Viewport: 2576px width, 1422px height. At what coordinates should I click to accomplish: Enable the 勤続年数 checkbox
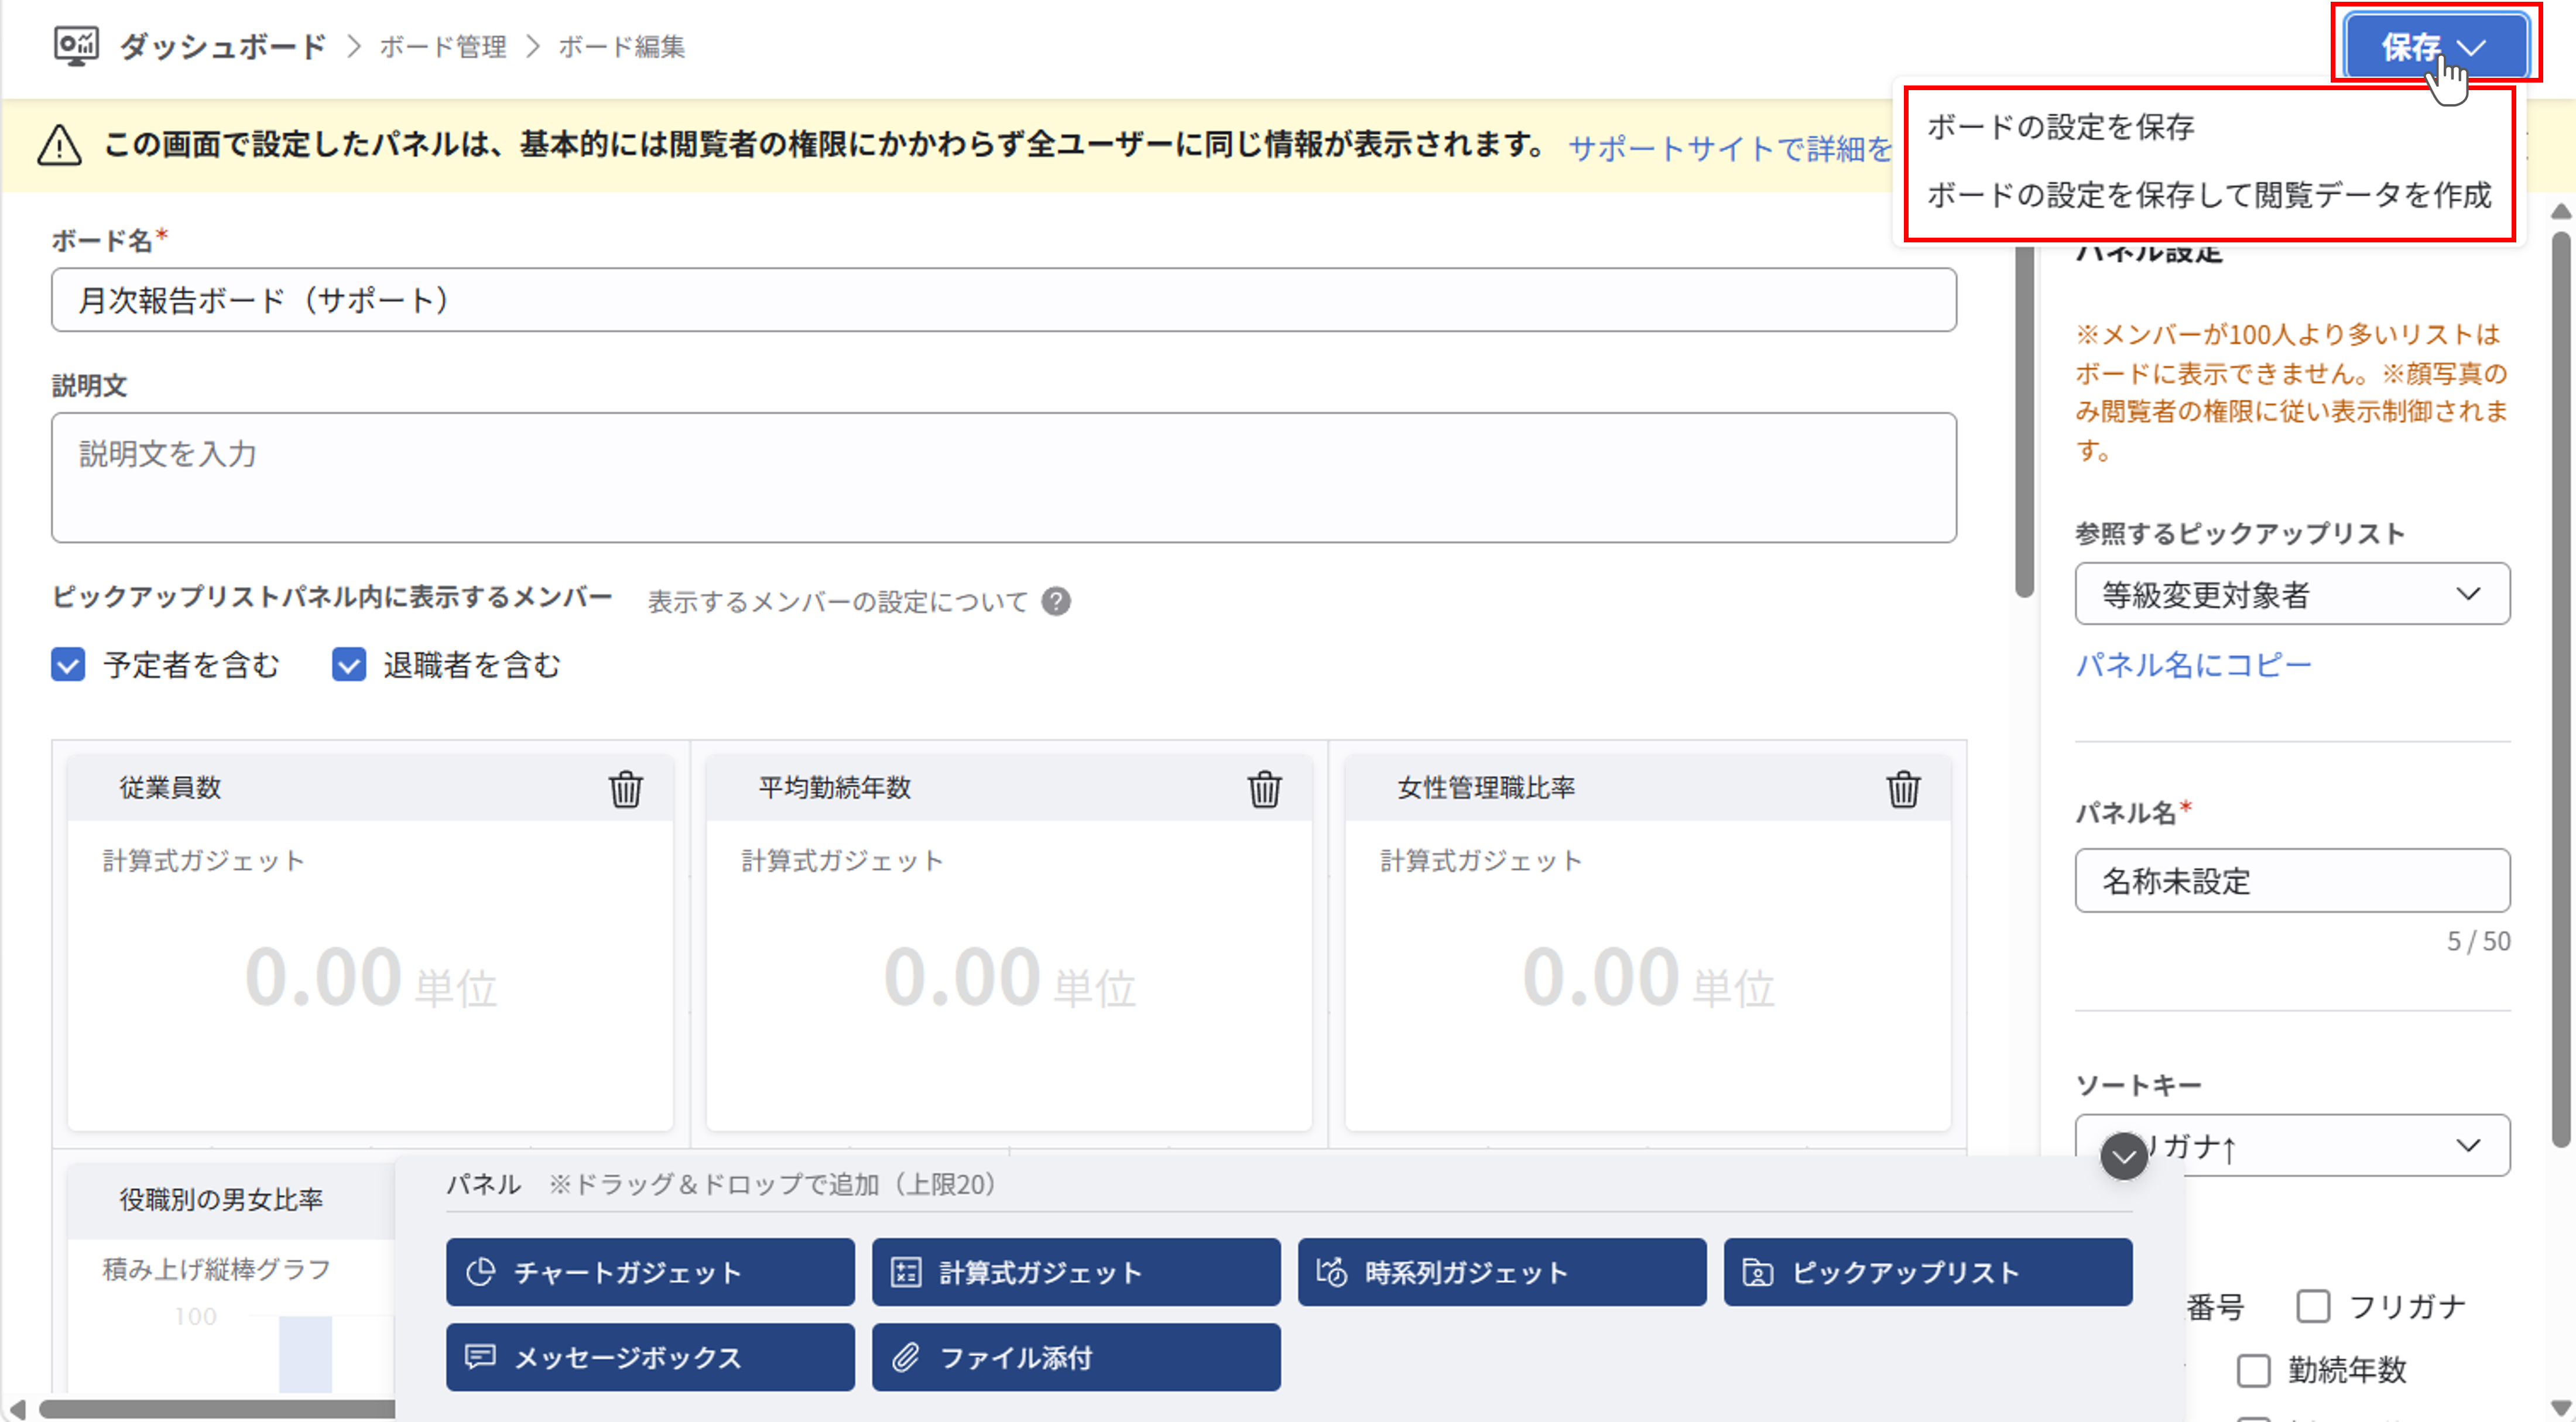tap(2253, 1370)
